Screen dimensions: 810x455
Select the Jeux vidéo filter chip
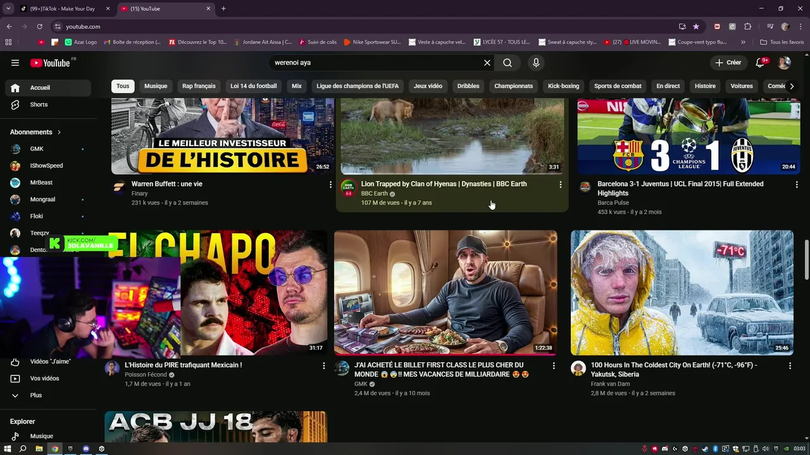[x=428, y=86]
